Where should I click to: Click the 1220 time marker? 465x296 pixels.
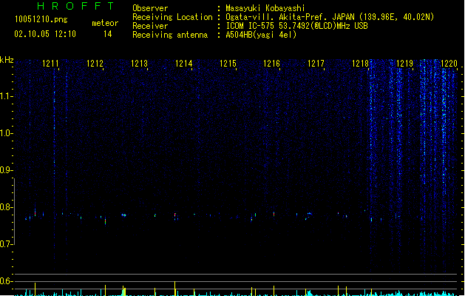[449, 64]
